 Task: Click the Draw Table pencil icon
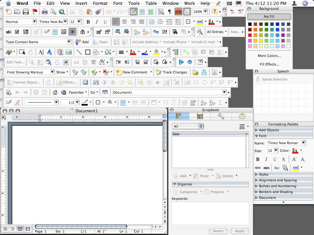coord(9,103)
